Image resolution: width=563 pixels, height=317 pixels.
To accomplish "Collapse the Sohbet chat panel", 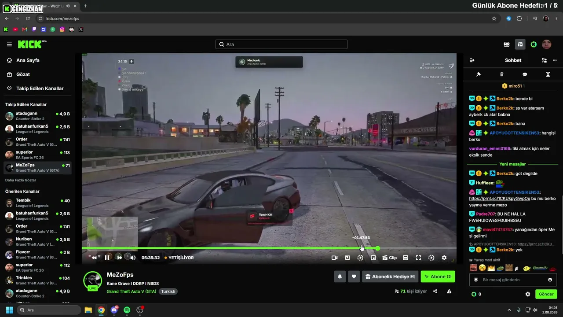I will (x=472, y=60).
